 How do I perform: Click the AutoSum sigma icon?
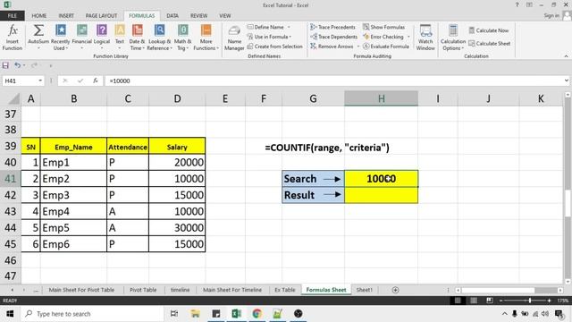[x=38, y=30]
